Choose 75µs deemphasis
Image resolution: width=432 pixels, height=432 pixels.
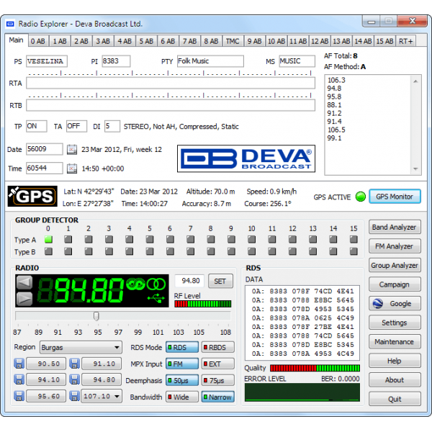pos(218,380)
